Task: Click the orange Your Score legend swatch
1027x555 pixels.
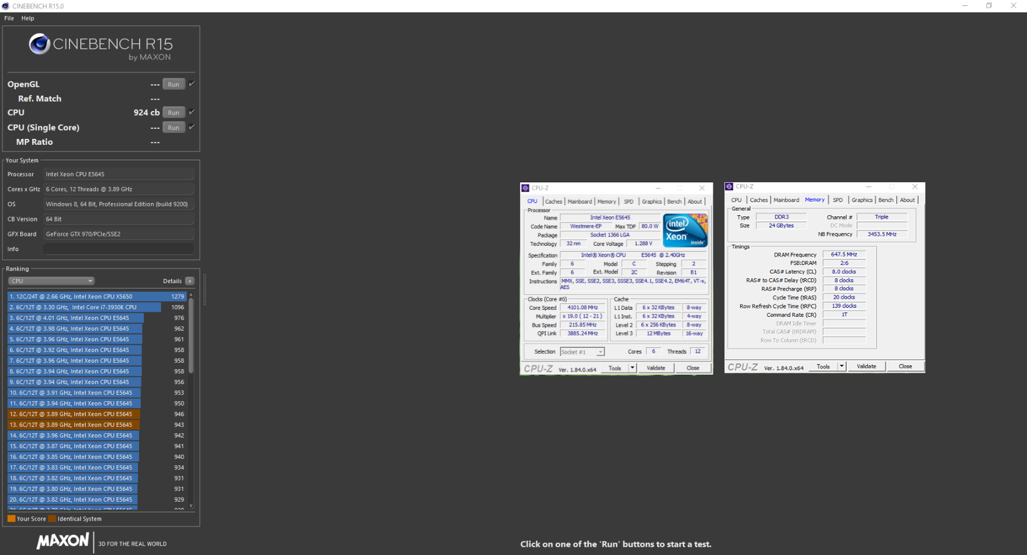Action: pyautogui.click(x=11, y=519)
